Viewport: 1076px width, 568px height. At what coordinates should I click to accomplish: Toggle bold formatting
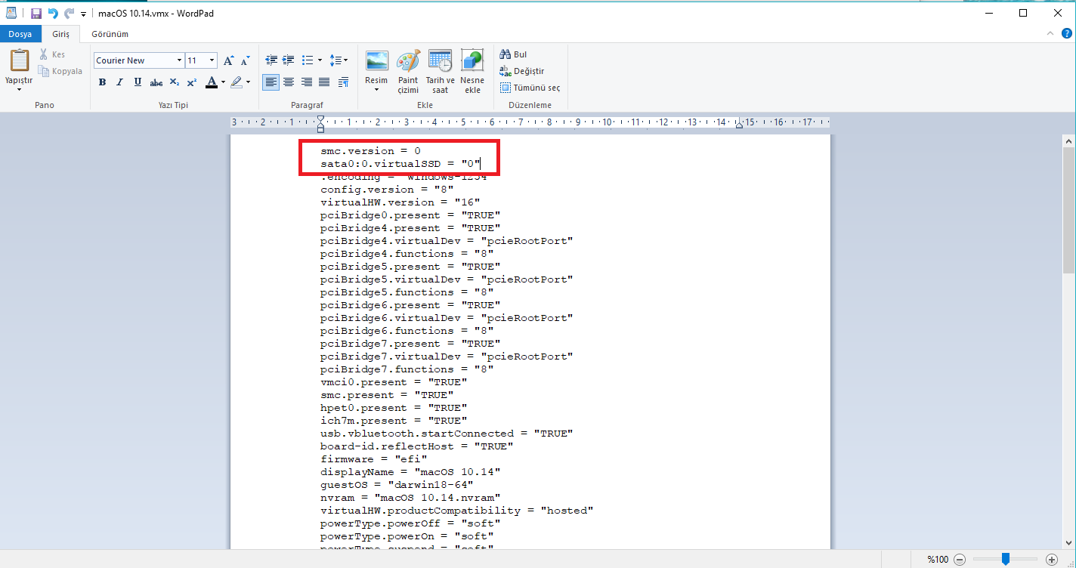102,82
